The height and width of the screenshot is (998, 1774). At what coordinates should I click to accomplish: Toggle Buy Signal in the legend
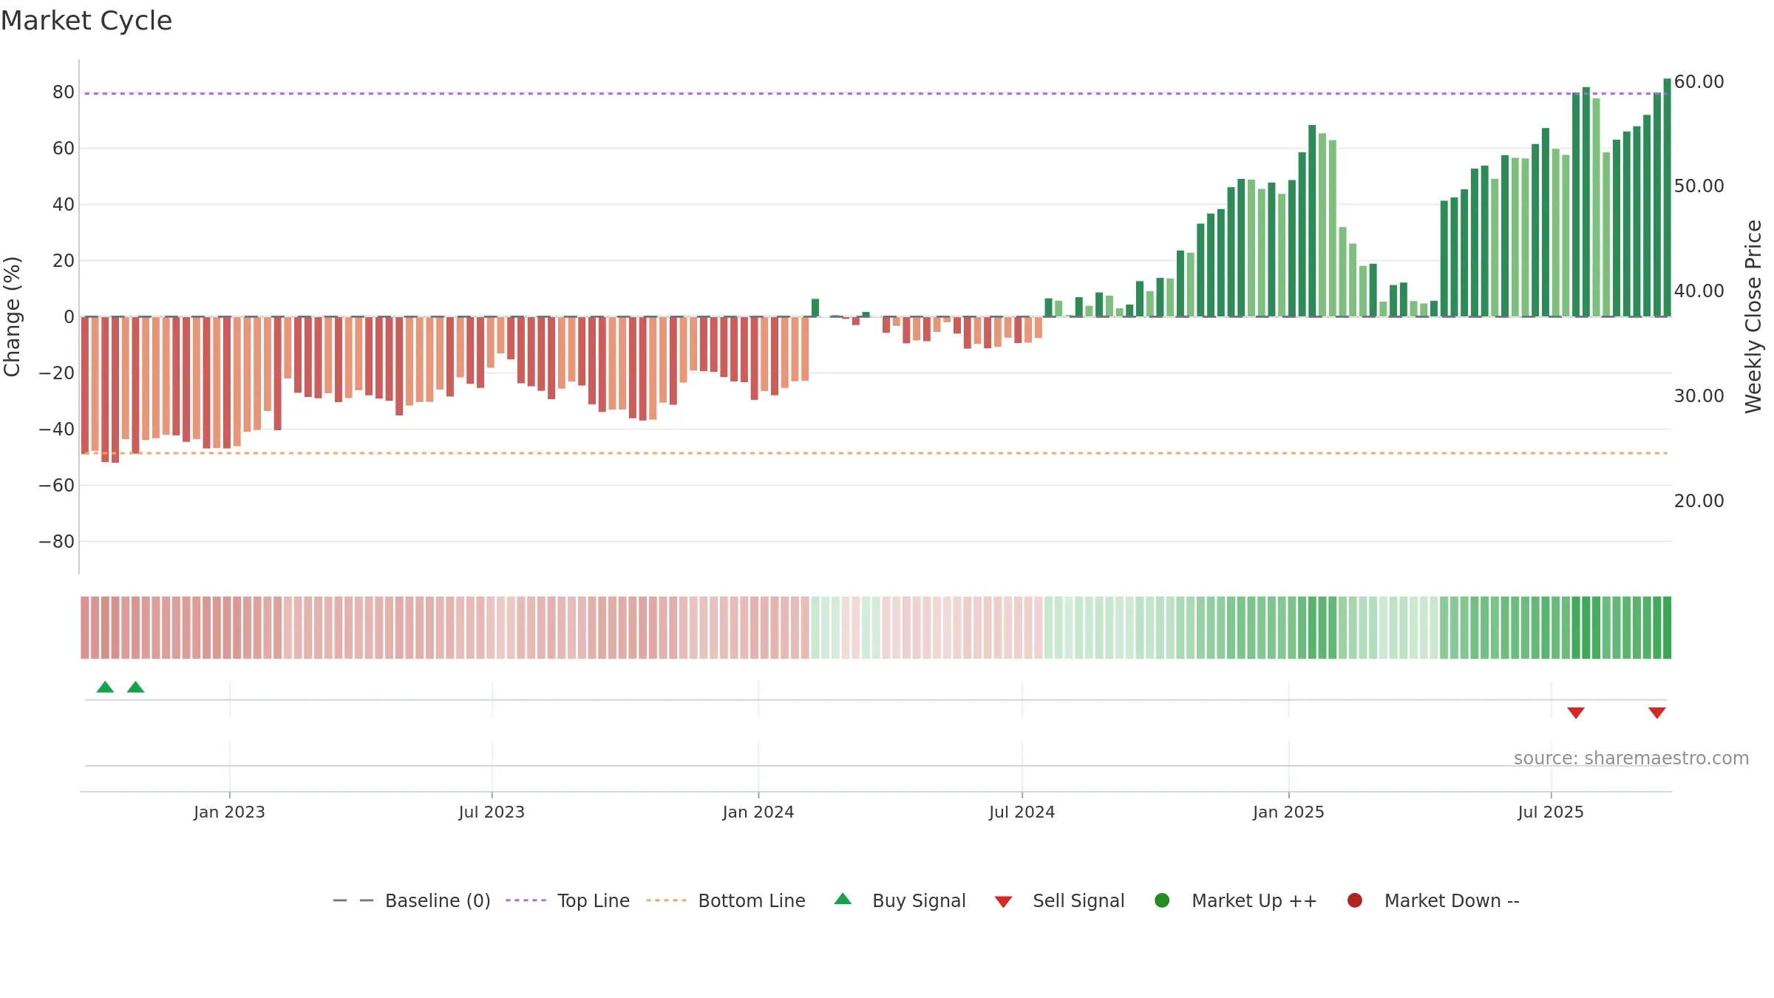(900, 900)
